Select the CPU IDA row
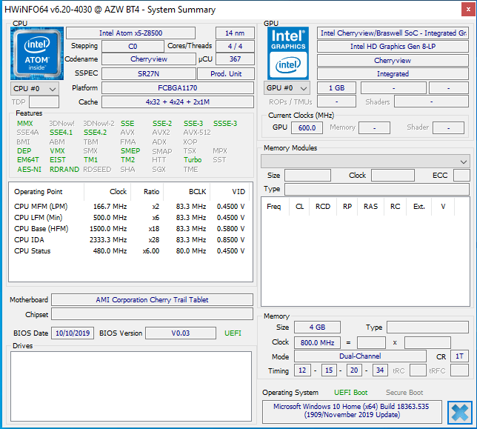The image size is (477, 429). (130, 240)
